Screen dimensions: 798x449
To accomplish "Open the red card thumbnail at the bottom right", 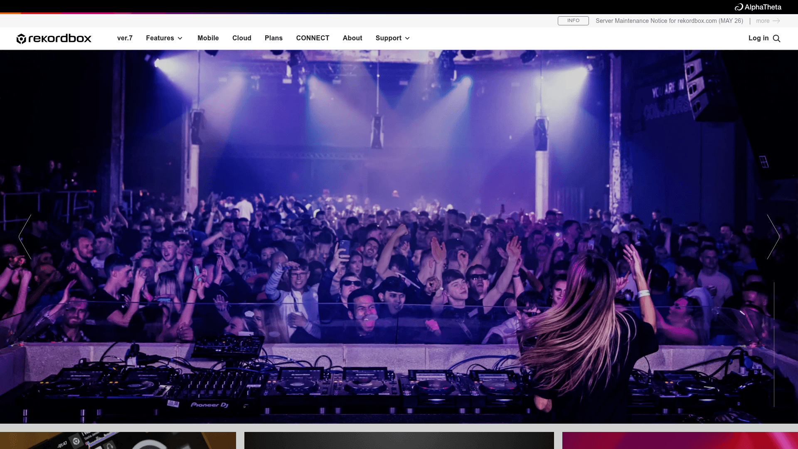I will coord(680,440).
